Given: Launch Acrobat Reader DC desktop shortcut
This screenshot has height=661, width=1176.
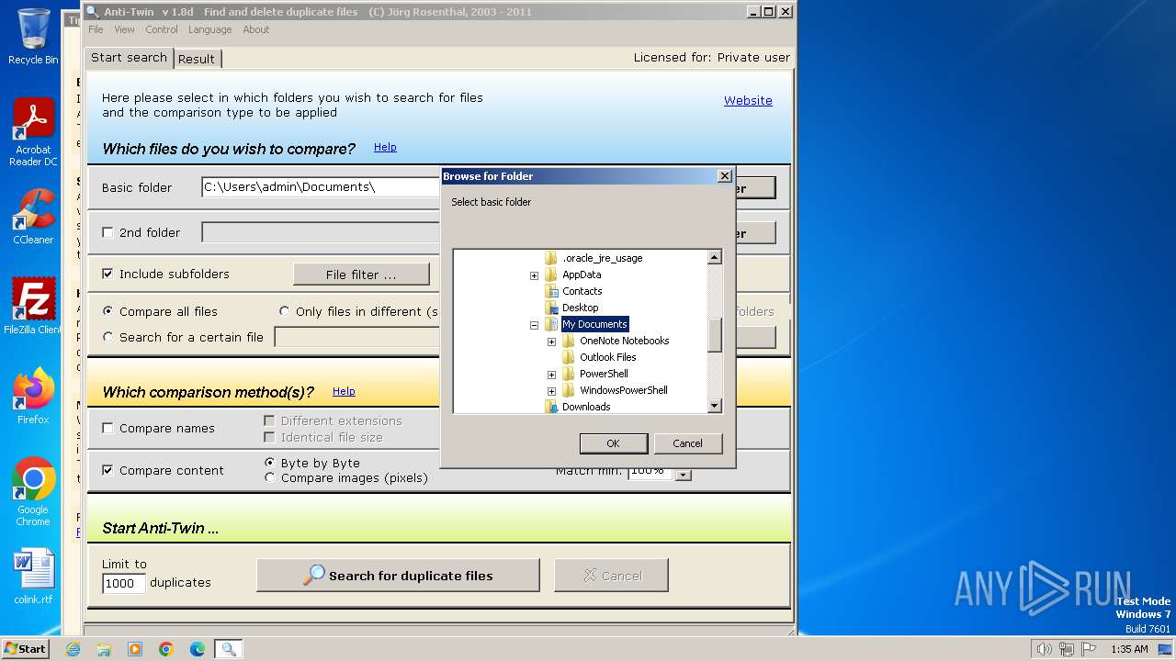Looking at the screenshot, I should (x=33, y=132).
